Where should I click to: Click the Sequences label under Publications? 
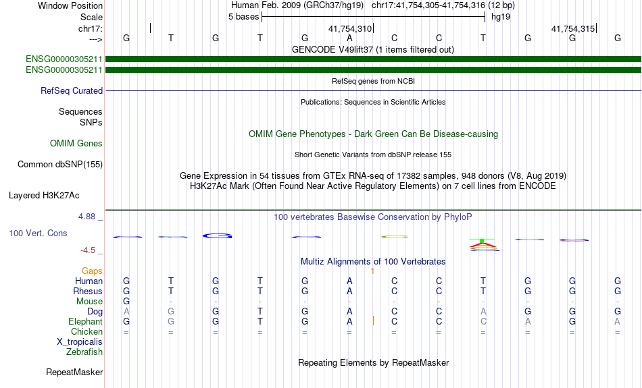pyautogui.click(x=80, y=111)
